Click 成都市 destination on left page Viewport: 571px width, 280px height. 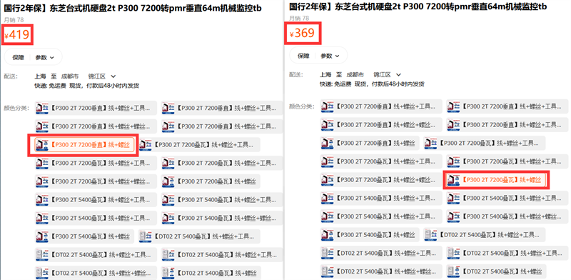70,76
